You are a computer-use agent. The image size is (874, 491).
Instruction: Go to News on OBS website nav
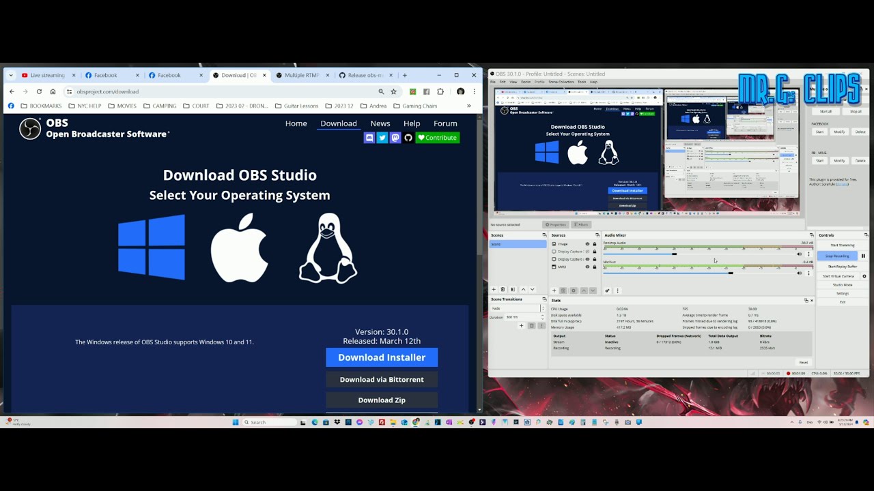(380, 123)
